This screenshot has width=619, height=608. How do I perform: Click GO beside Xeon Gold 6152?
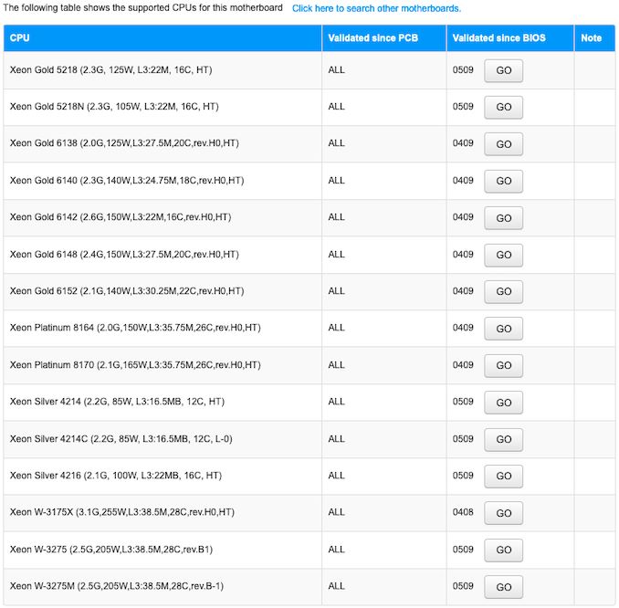(x=503, y=291)
